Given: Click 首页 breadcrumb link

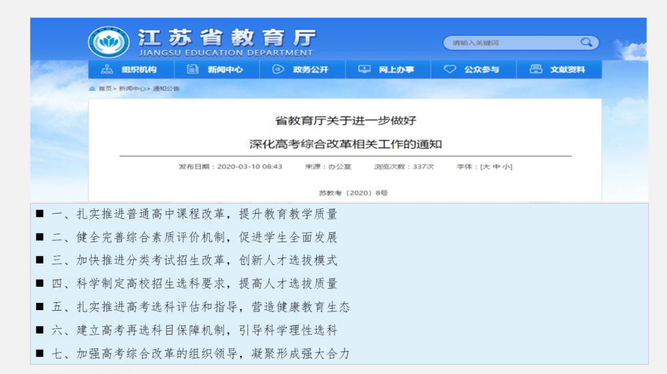Looking at the screenshot, I should 105,89.
